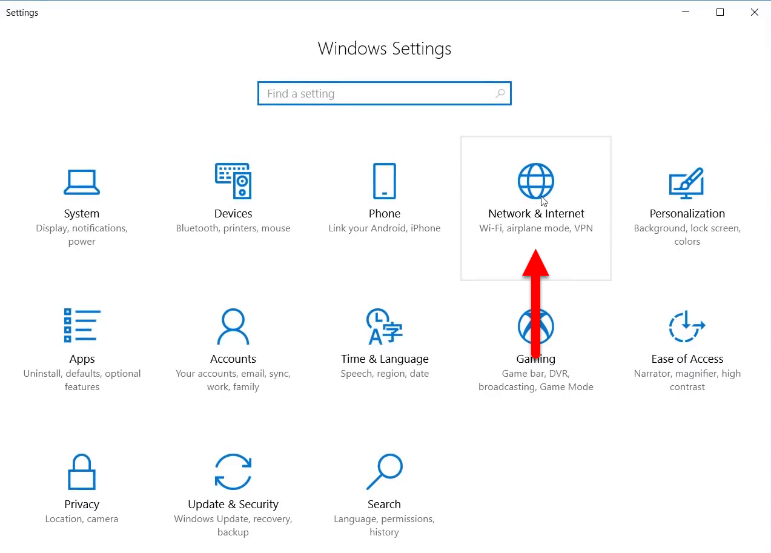Open the Ease of Access icon
771x553 pixels.
[x=687, y=326]
